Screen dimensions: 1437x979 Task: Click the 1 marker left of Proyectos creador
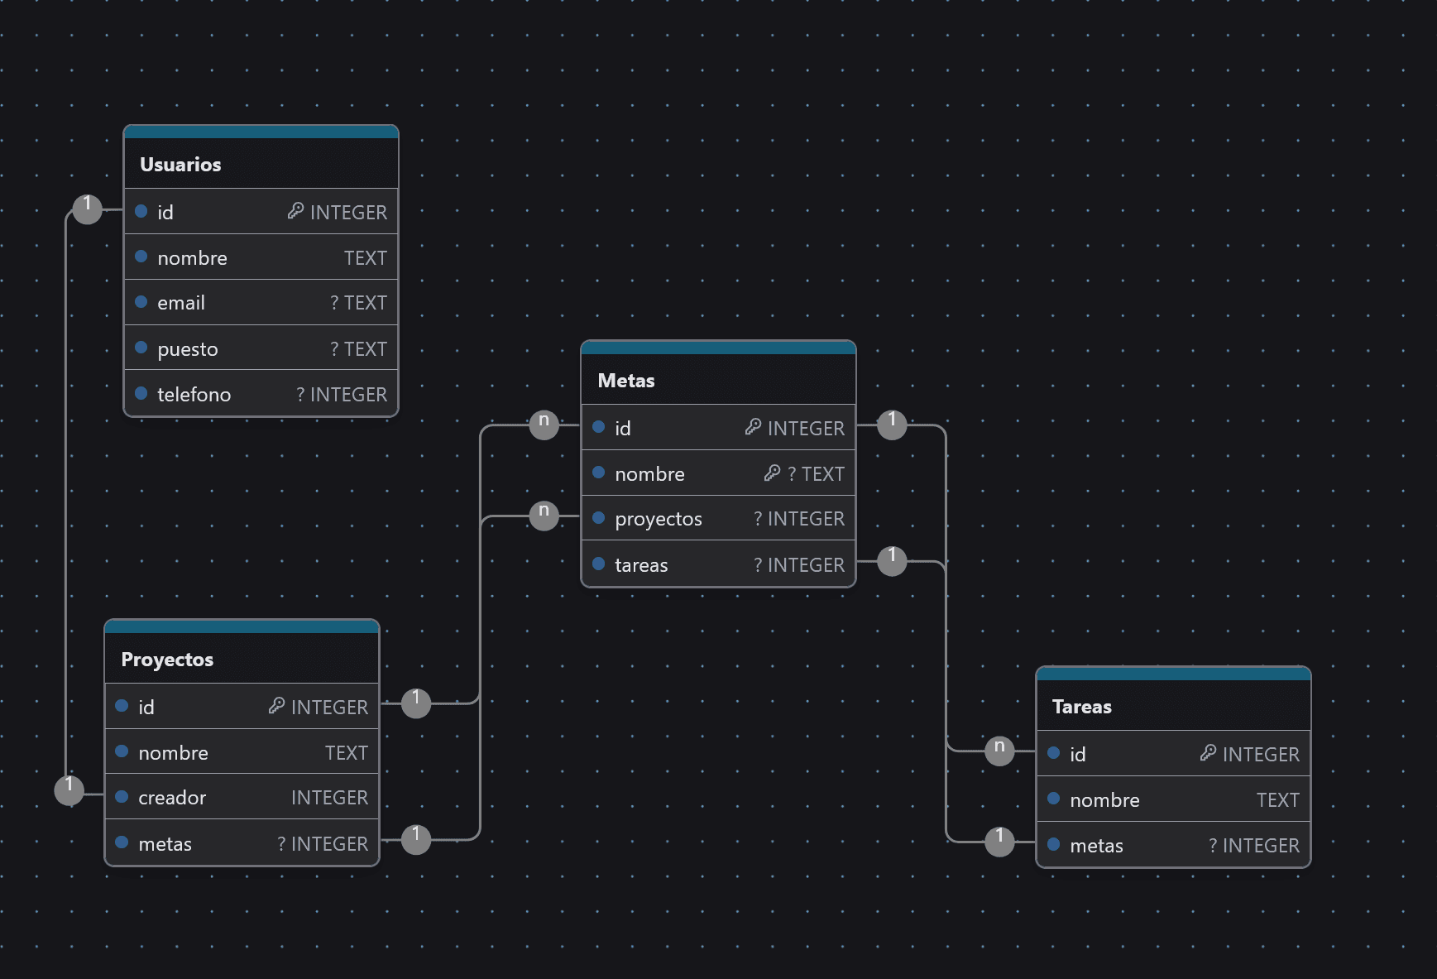[x=69, y=789]
